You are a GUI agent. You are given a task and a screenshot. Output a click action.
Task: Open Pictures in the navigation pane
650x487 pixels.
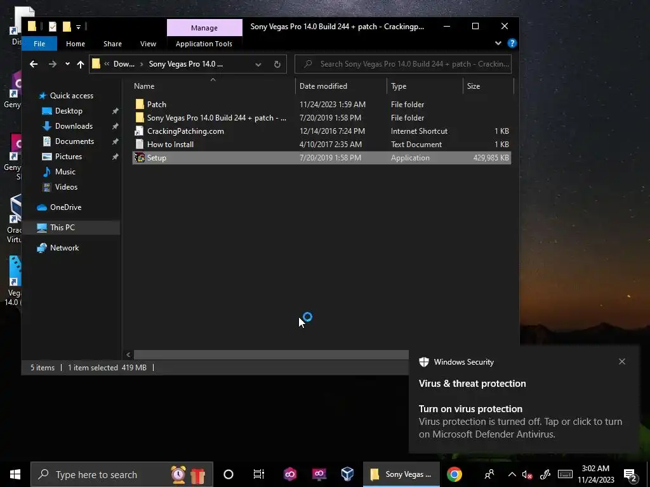[x=69, y=157]
